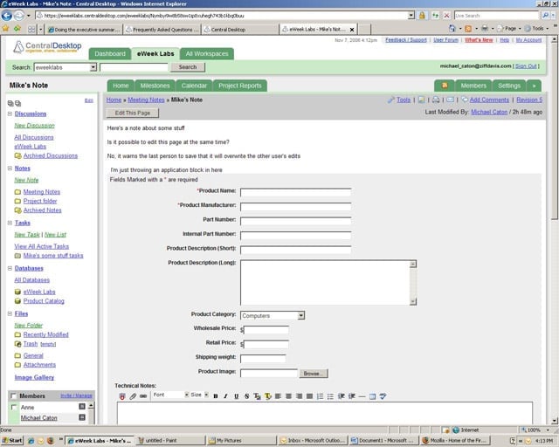Click the Sign Out link
Viewport: 559px width, 447px height.
click(526, 66)
